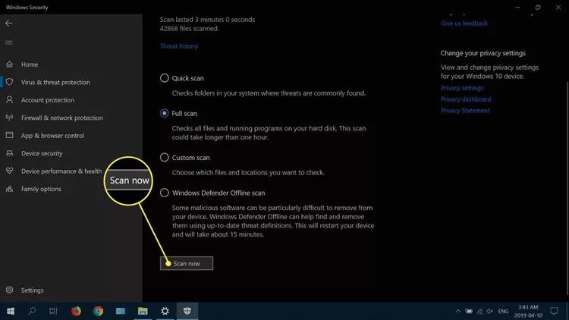Viewport: 569px width, 320px height.
Task: Open Account protection section
Action: [48, 100]
